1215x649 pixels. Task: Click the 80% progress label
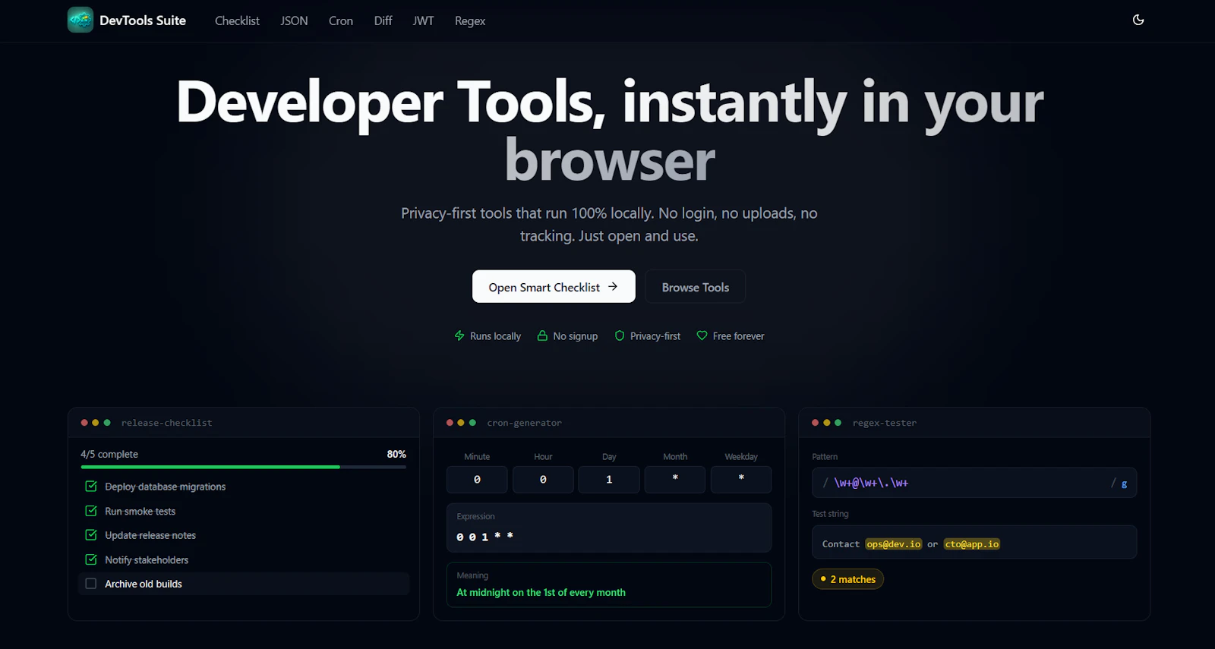click(396, 454)
